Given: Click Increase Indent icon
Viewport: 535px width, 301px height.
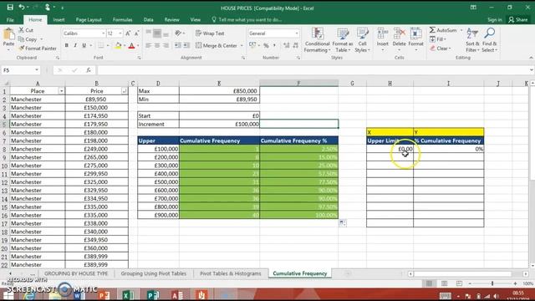Looking at the screenshot, I should (x=186, y=45).
